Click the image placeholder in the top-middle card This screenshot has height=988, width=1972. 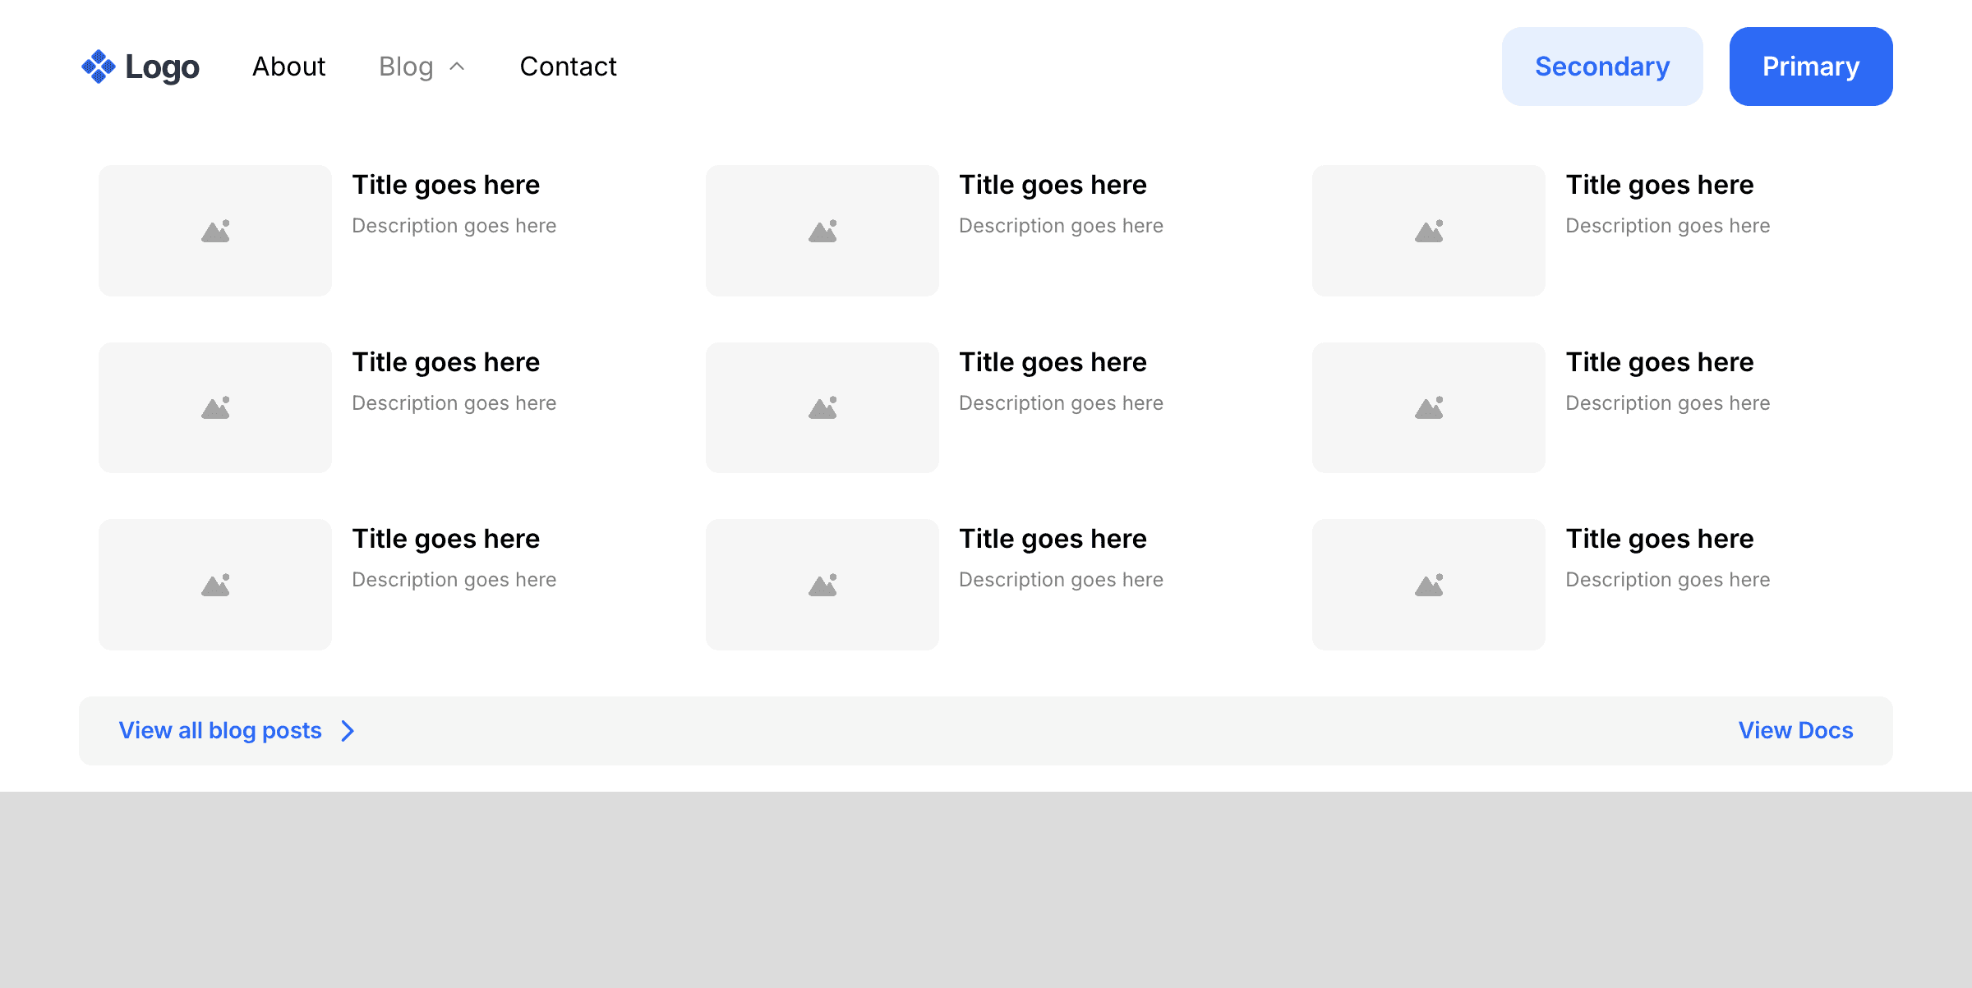(822, 231)
